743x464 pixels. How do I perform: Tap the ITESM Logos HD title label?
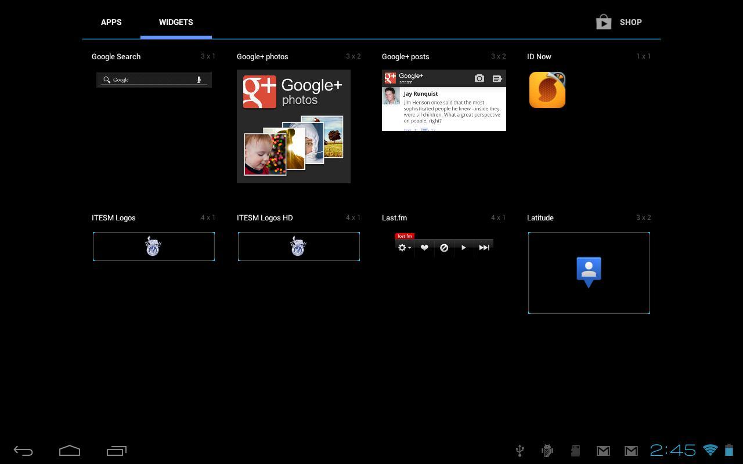coord(265,217)
